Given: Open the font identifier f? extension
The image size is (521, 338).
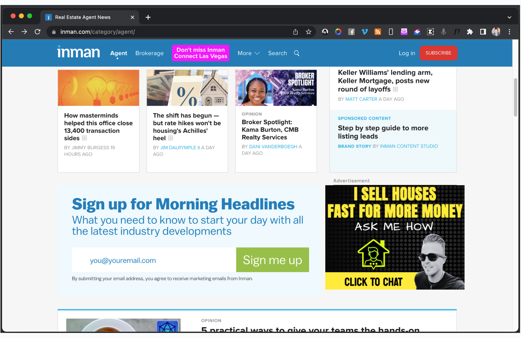Looking at the screenshot, I should click(x=457, y=32).
